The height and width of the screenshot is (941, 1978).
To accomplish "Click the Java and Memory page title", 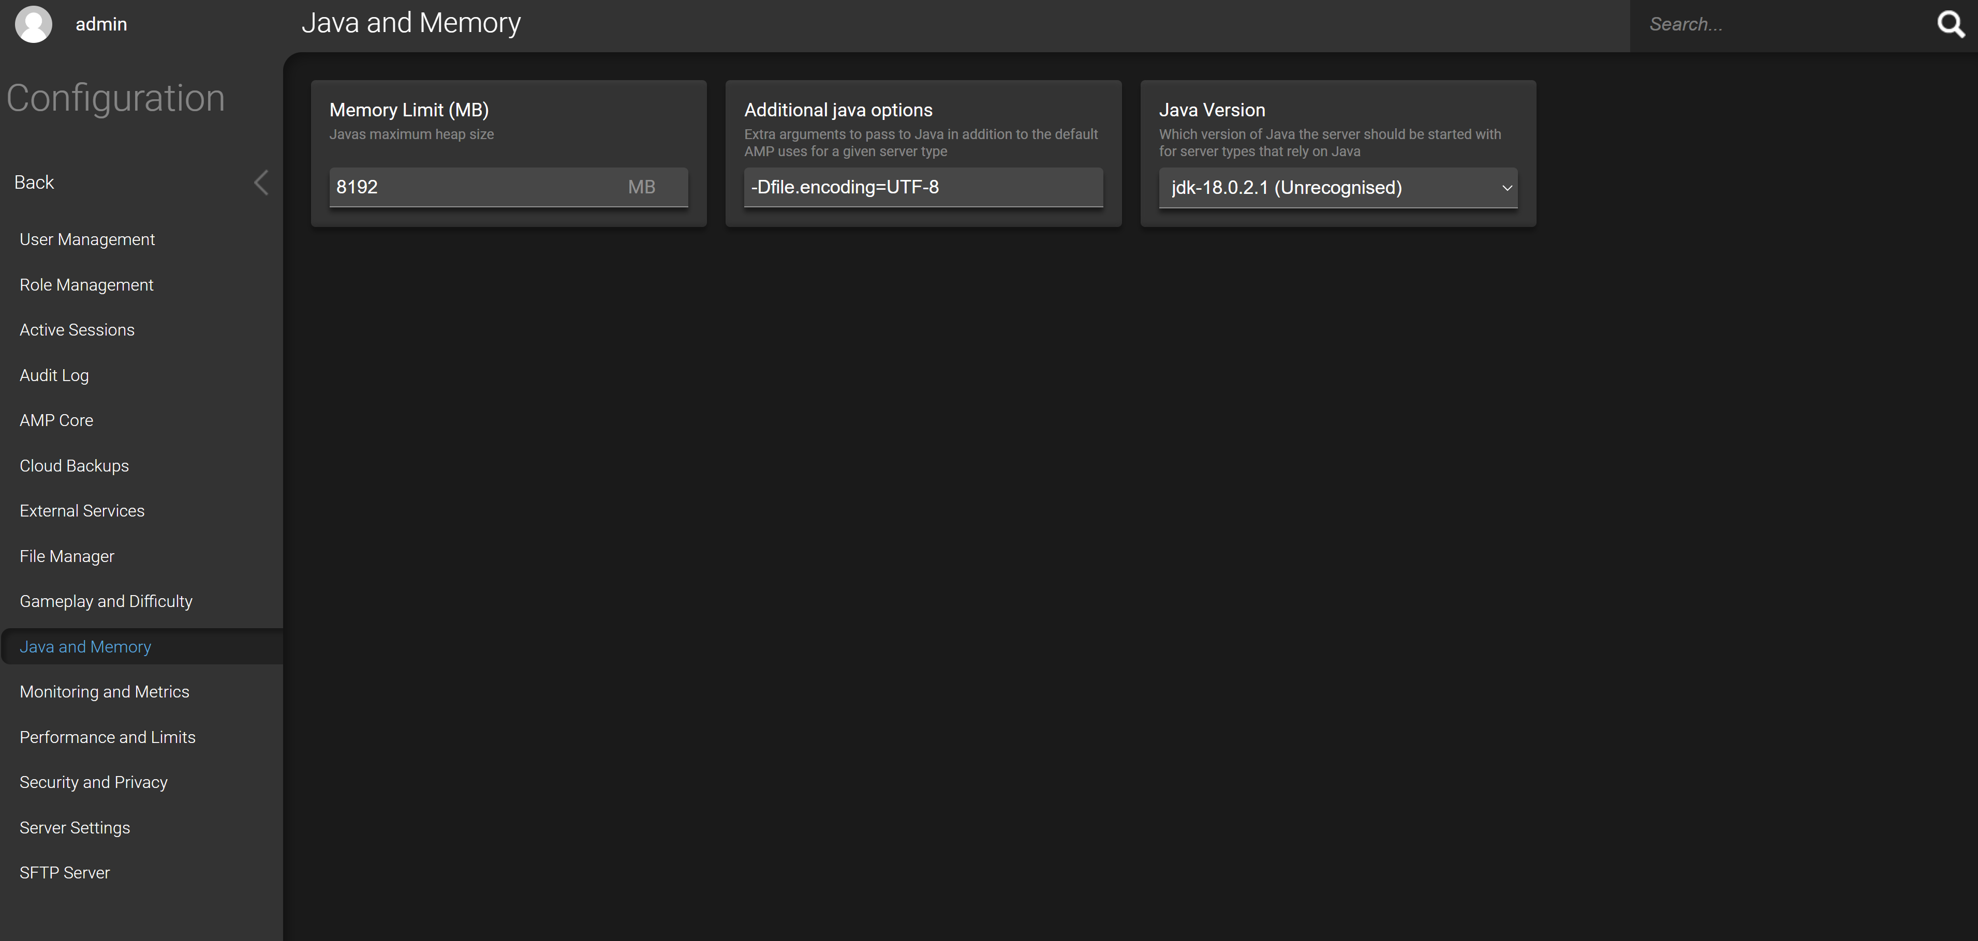I will [x=411, y=23].
